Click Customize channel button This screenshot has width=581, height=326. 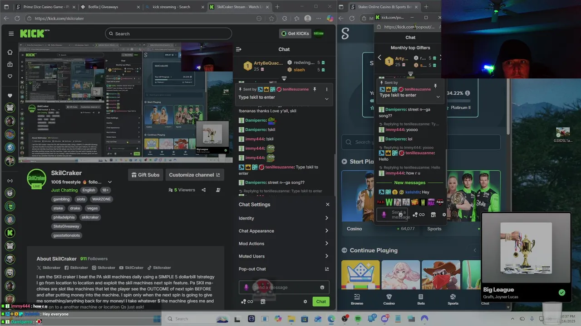[x=194, y=175]
